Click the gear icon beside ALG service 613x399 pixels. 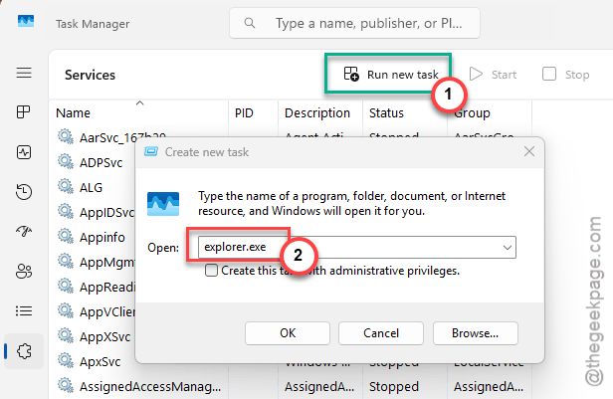tap(66, 186)
